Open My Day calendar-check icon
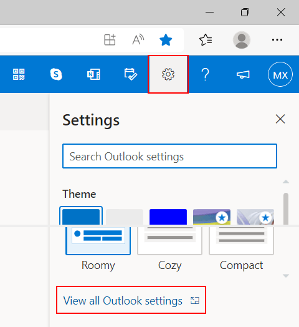 pos(131,74)
